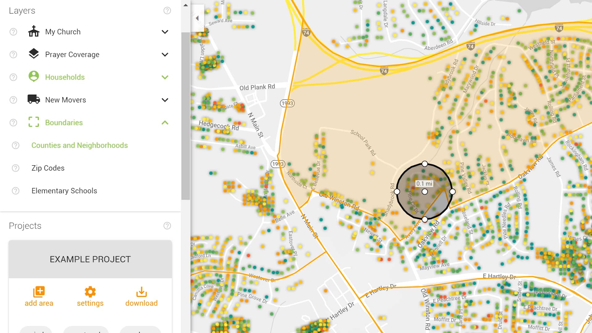Enable the Zip Codes boundary layer

click(x=48, y=168)
